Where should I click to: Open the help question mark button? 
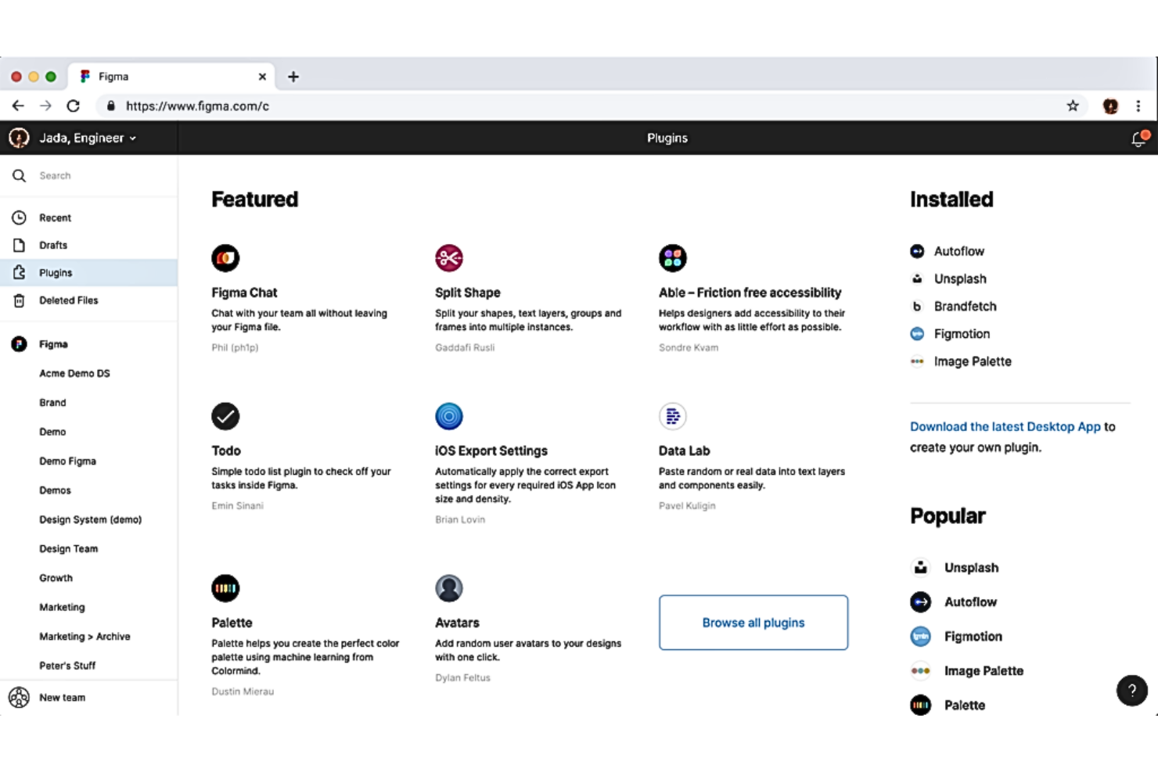coord(1131,691)
